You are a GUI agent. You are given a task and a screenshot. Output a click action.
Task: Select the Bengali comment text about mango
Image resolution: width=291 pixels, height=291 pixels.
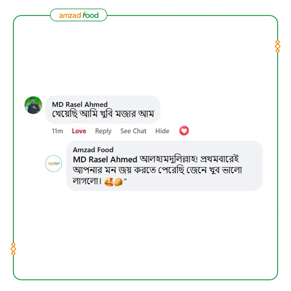[x=103, y=114]
